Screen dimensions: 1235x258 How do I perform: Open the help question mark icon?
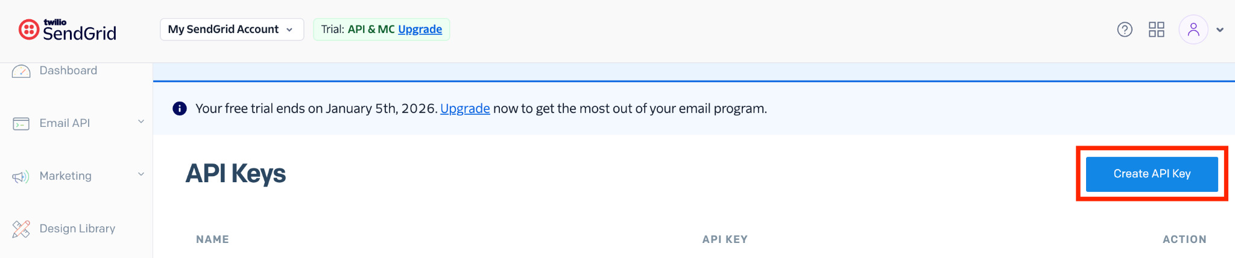(x=1125, y=29)
